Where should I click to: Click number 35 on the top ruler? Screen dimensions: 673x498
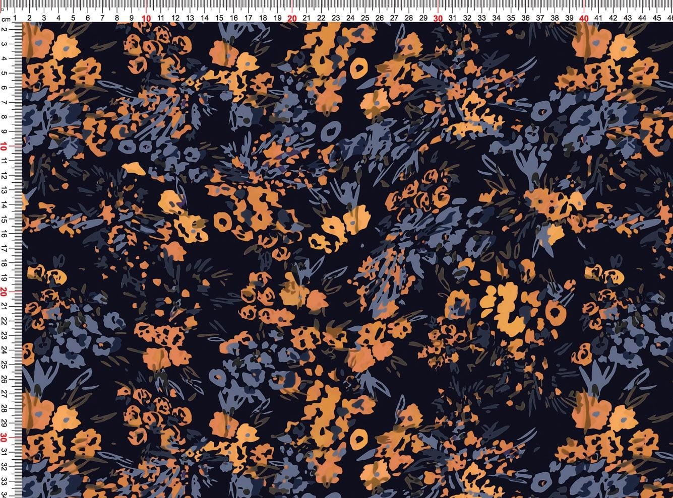(511, 18)
